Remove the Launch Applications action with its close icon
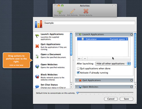The width and height of the screenshot is (142, 109). point(131,35)
